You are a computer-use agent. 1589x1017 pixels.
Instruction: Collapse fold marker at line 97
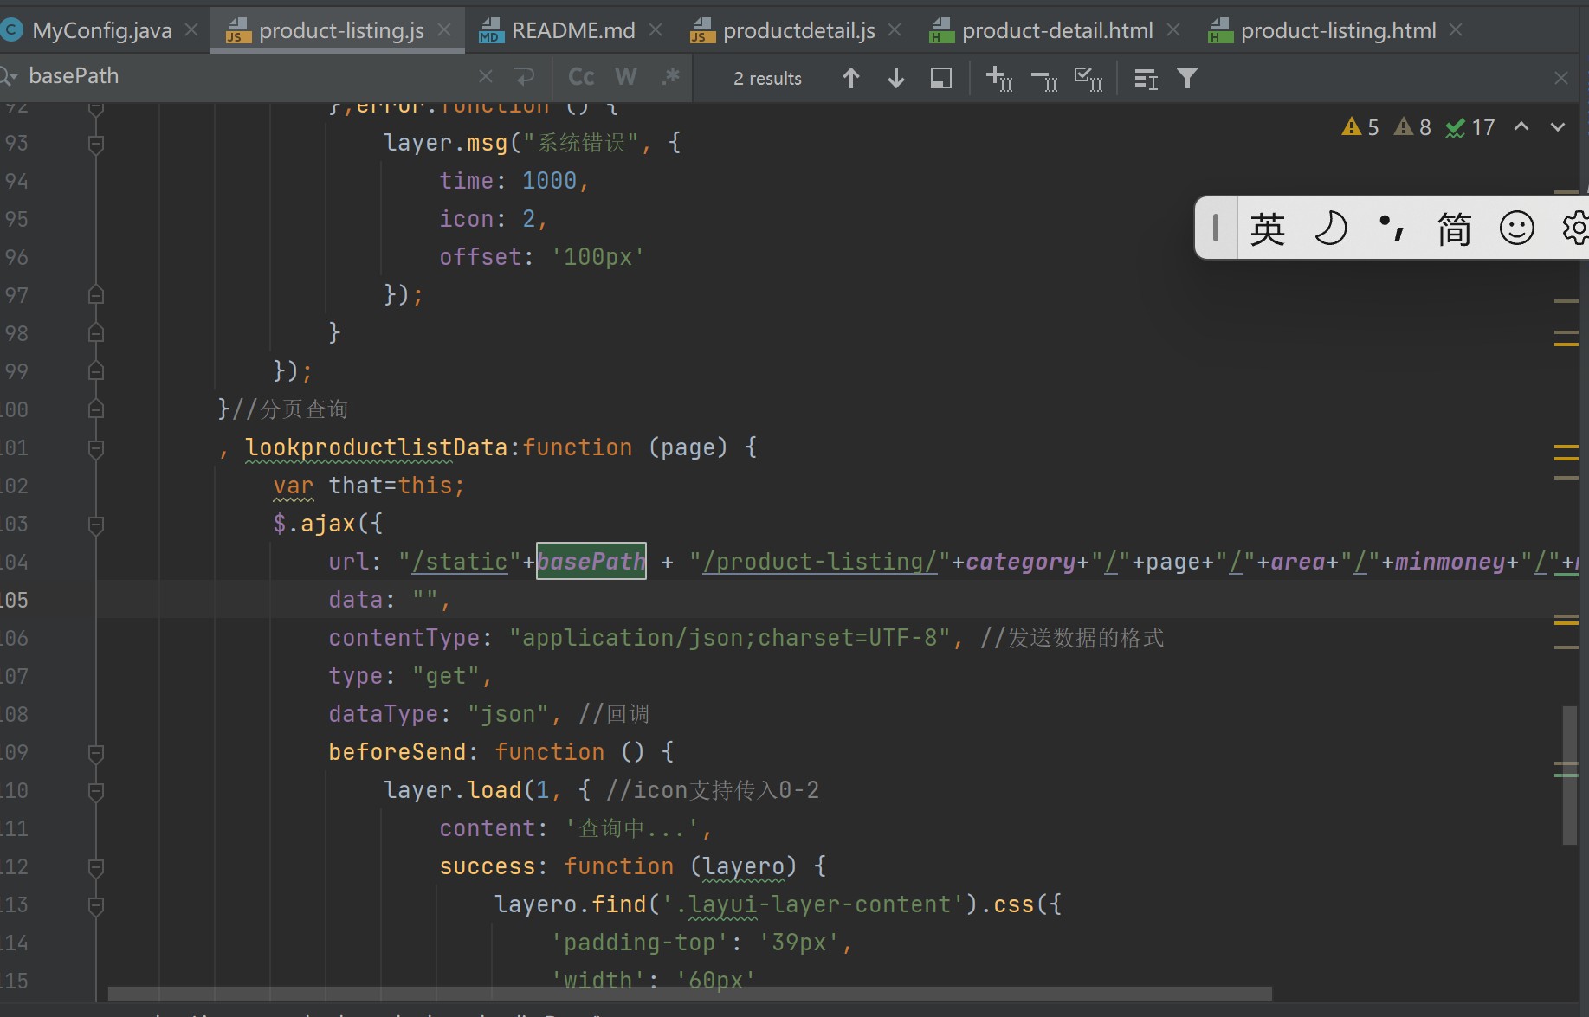[x=96, y=295]
